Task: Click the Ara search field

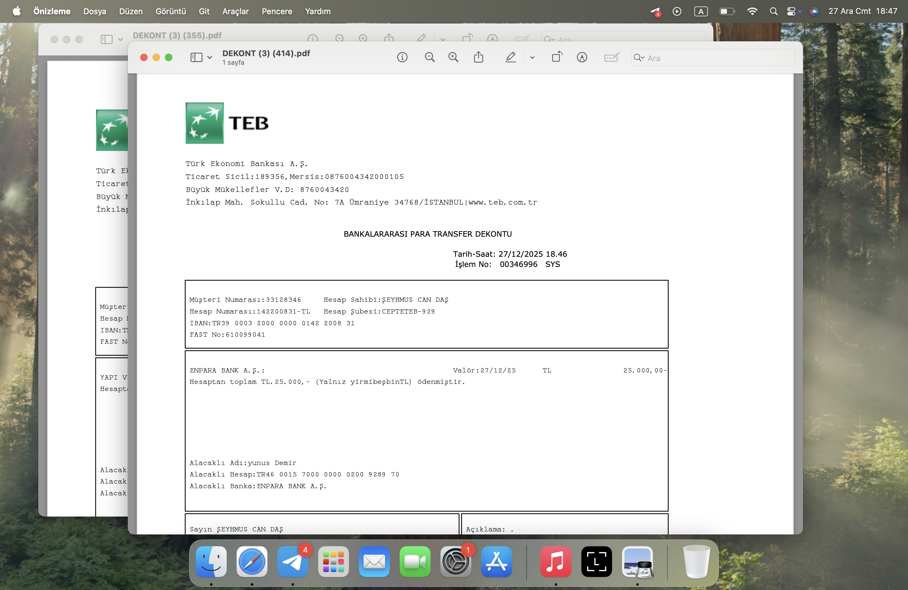Action: 713,58
